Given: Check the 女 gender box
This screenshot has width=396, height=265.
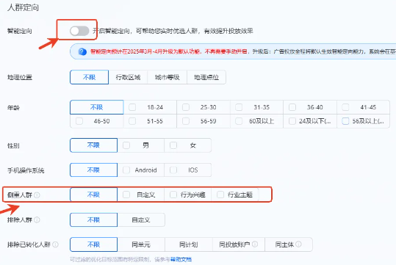Looking at the screenshot, I should pos(173,145).
